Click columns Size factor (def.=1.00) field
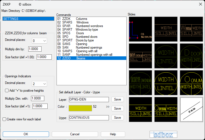The image size is (205, 140). (x=44, y=57)
